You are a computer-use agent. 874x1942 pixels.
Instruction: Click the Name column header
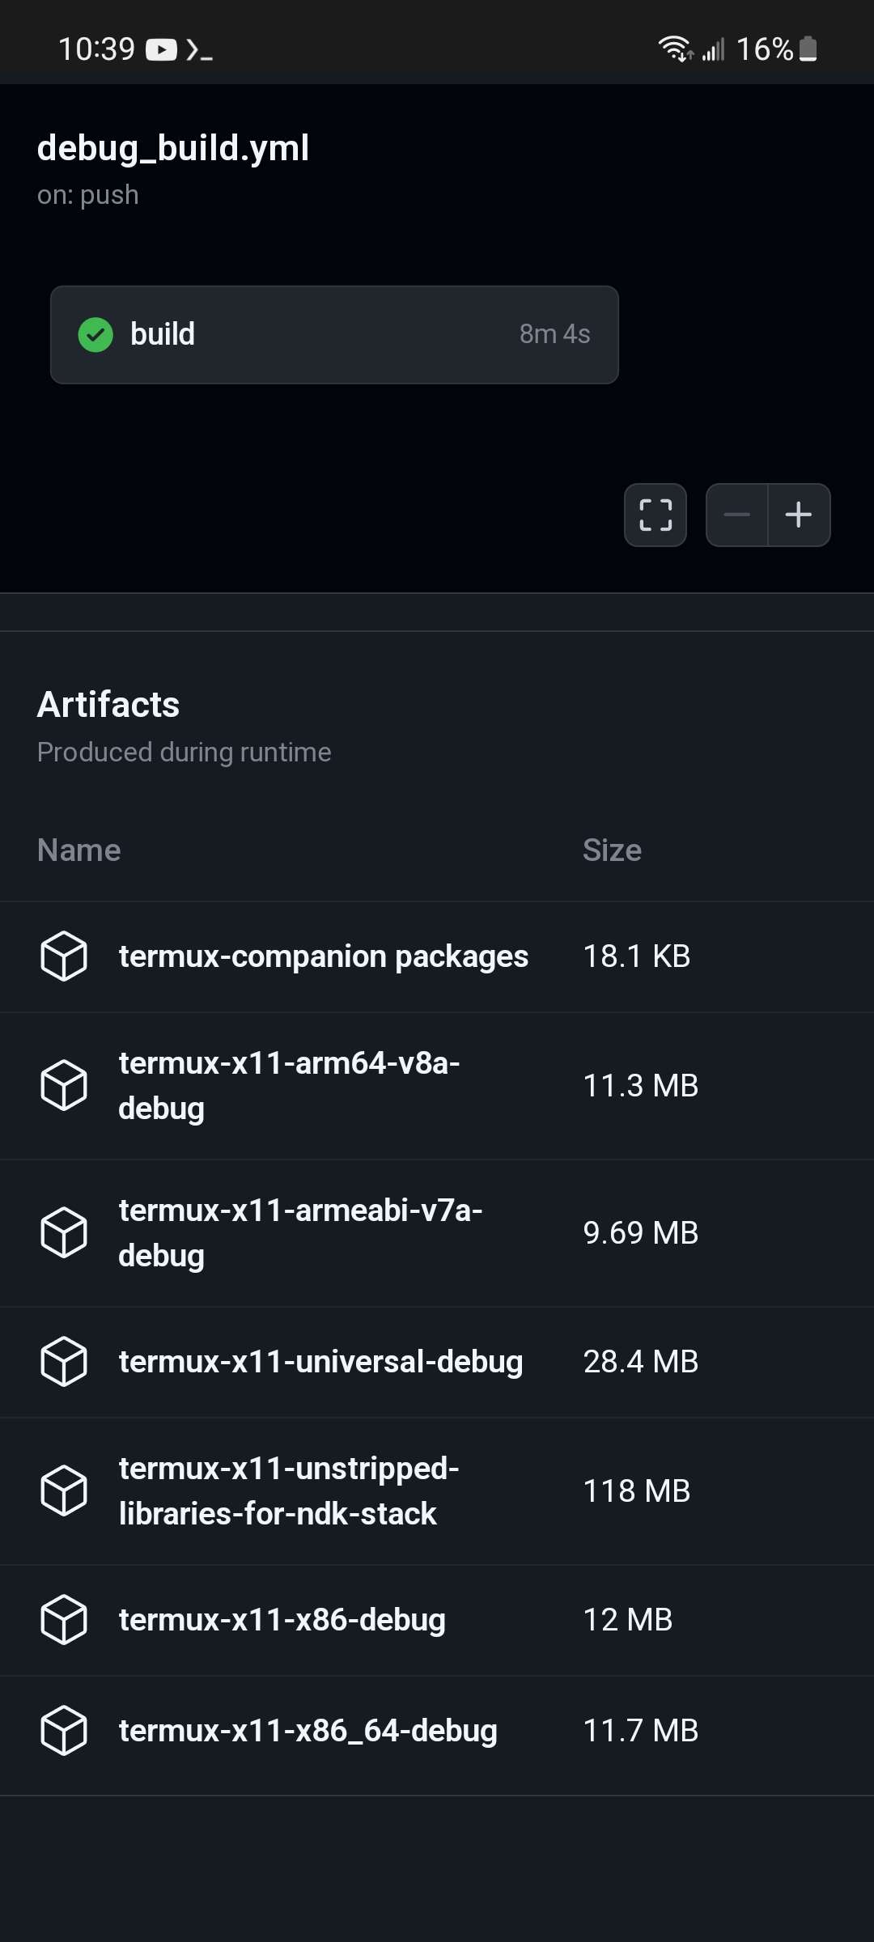(78, 850)
